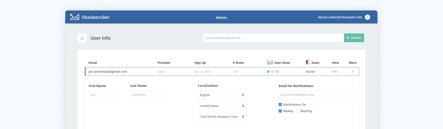Screen dimensions: 443x129
Task: Click the Sign Up column header
Action: (x=200, y=63)
